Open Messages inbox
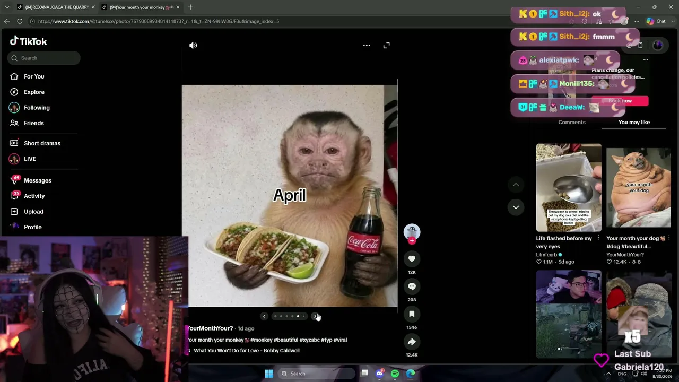 [x=30, y=180]
